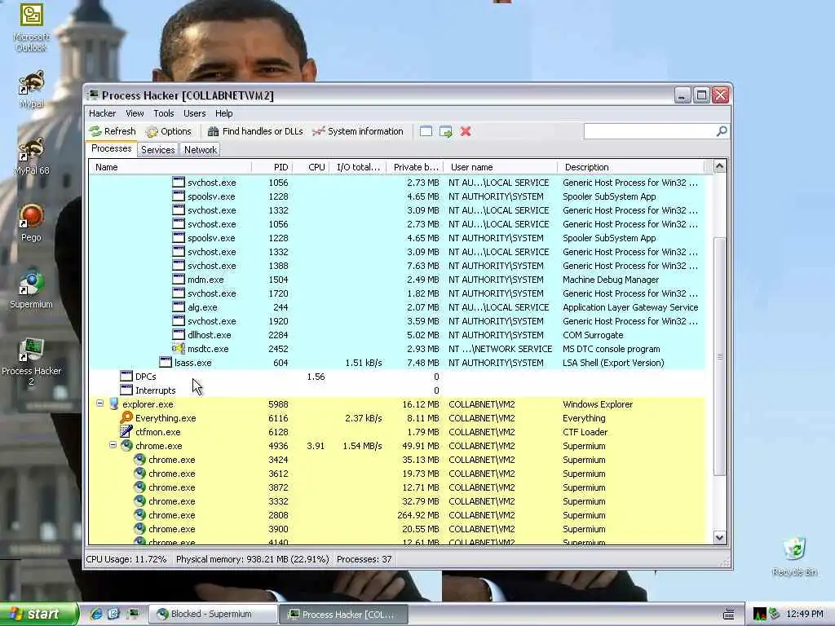Open the View menu

(135, 113)
